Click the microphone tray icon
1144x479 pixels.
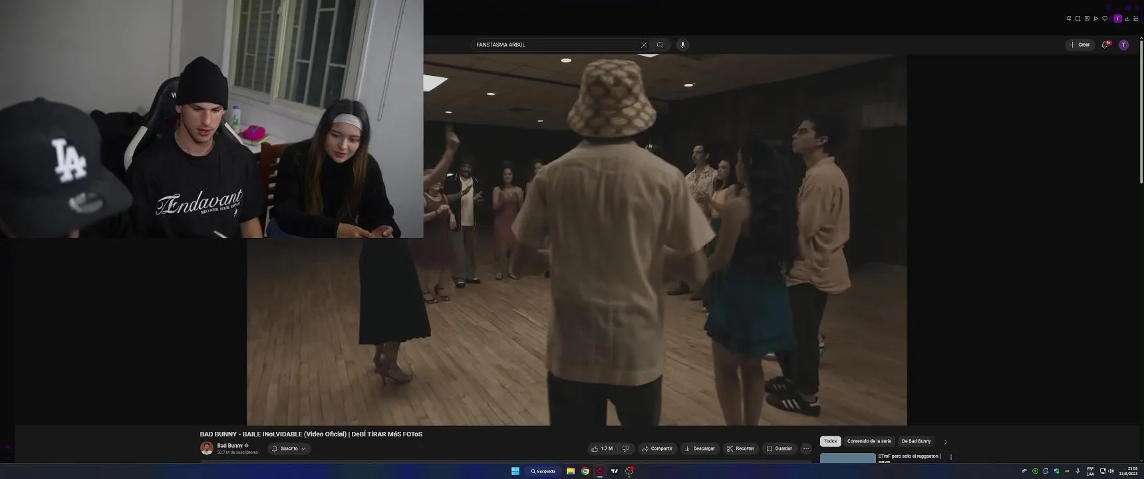[1077, 471]
